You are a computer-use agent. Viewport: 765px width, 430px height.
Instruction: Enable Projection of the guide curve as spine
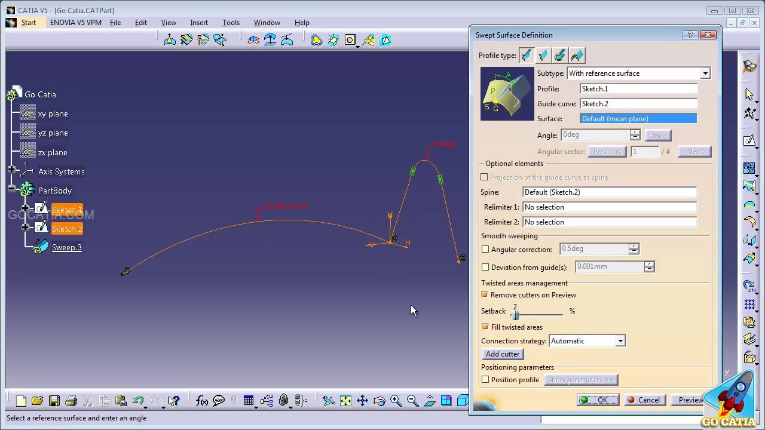pyautogui.click(x=485, y=177)
